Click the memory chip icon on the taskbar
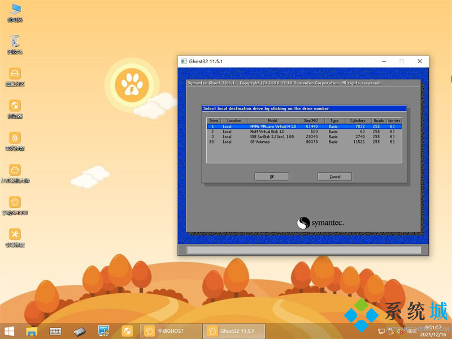452x339 pixels. click(80, 331)
